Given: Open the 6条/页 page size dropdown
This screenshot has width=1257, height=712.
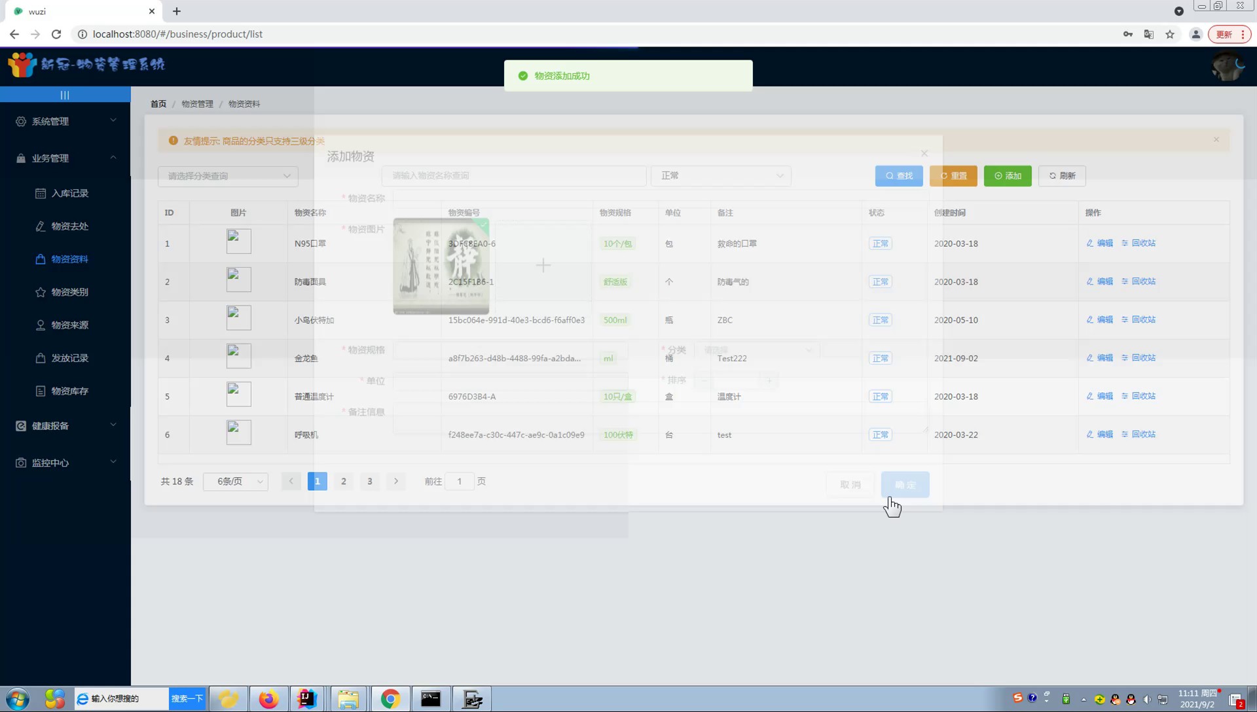Looking at the screenshot, I should [236, 482].
